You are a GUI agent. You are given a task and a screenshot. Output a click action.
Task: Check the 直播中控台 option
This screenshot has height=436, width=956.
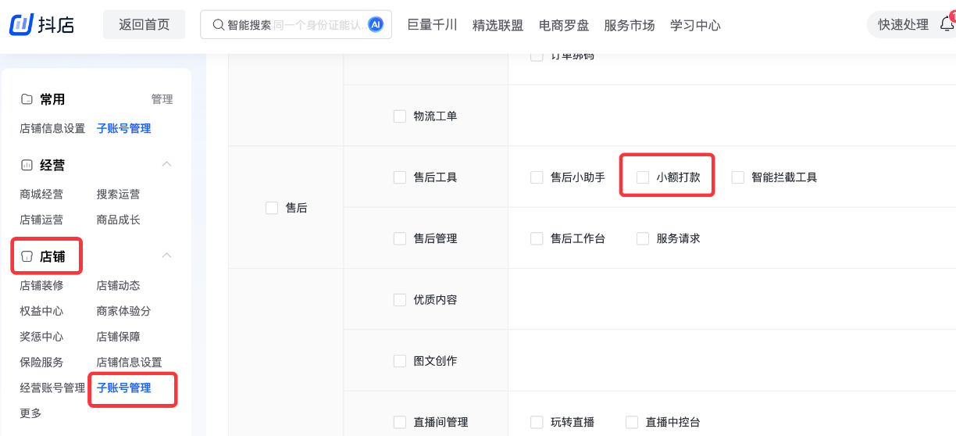point(632,422)
